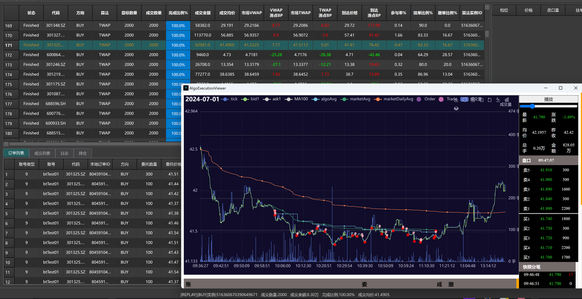Click the 盘口 09:47:57 section header
The width and height of the screenshot is (582, 299).
(x=548, y=160)
